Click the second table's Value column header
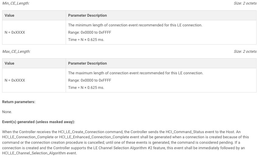The height and width of the screenshot is (158, 259). 9,63
